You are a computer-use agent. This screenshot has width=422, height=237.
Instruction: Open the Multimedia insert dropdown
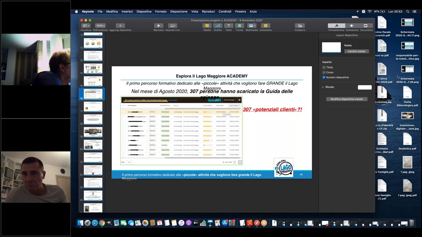tap(252, 26)
